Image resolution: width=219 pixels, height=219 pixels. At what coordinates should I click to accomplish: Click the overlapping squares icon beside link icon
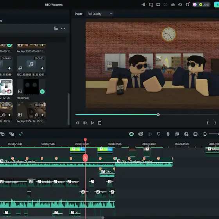point(12,134)
